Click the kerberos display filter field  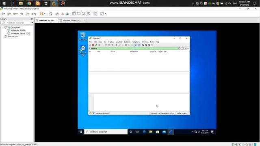click(x=134, y=48)
